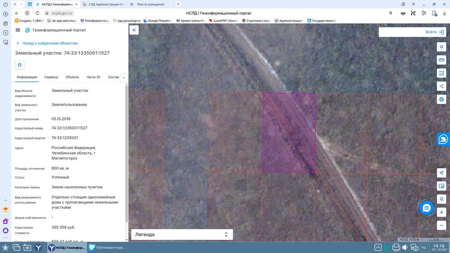Open the chat assistant bubble

pyautogui.click(x=426, y=208)
